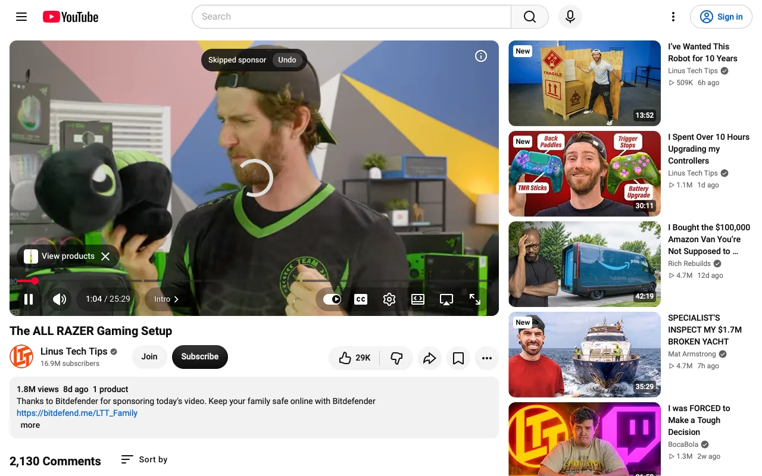Seek using the video progress bar
Image resolution: width=762 pixels, height=476 pixels.
pos(254,281)
